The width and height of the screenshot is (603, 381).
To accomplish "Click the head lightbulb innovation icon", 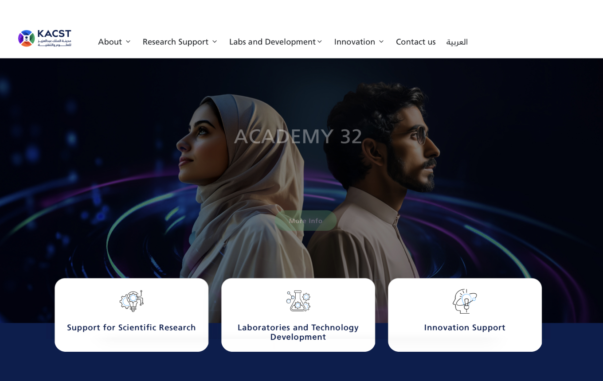I will [465, 301].
